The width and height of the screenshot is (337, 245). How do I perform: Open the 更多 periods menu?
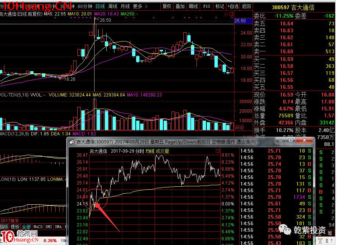[x=138, y=7]
